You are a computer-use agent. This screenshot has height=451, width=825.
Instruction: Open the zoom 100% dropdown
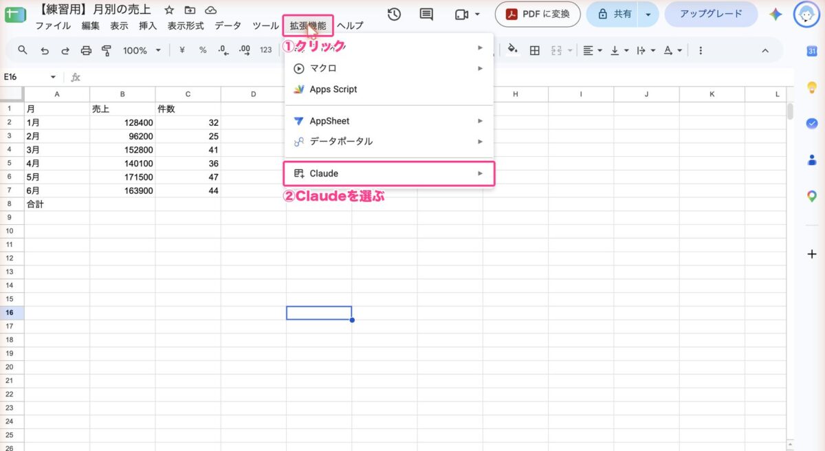coord(141,50)
